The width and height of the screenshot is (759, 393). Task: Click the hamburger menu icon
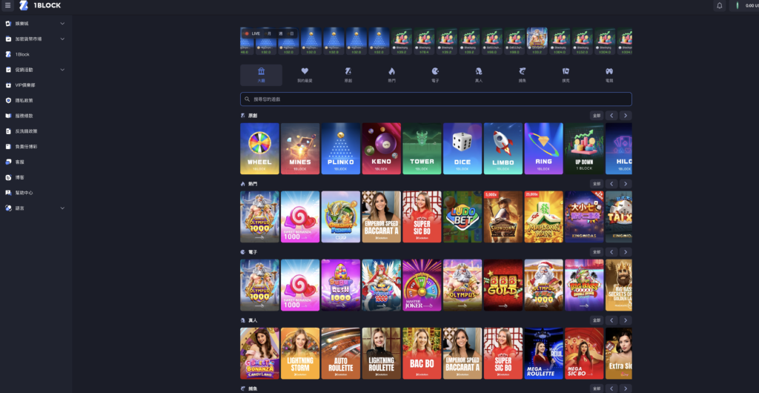tap(8, 6)
